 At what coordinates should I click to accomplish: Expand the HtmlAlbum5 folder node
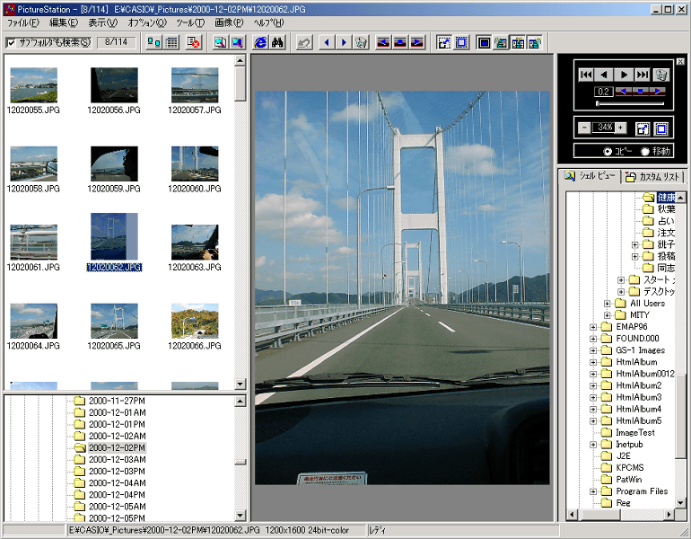tap(593, 420)
